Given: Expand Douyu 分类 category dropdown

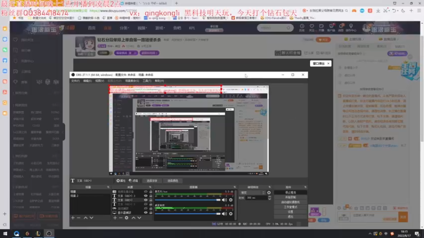Looking at the screenshot, I should coord(124,28).
